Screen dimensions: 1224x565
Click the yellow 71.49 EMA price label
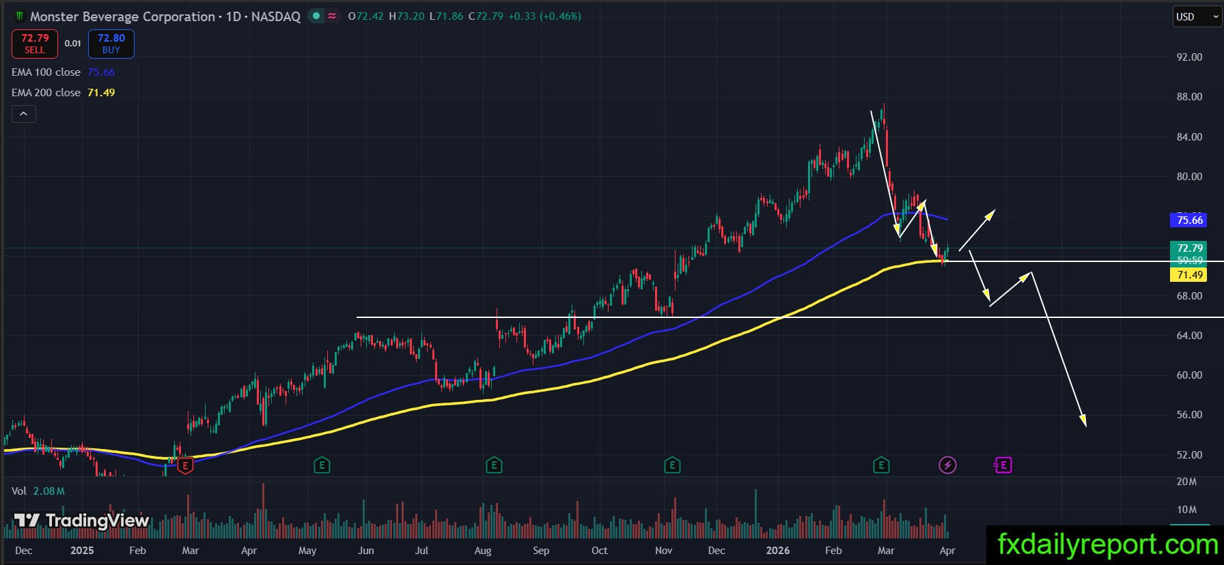click(1189, 275)
